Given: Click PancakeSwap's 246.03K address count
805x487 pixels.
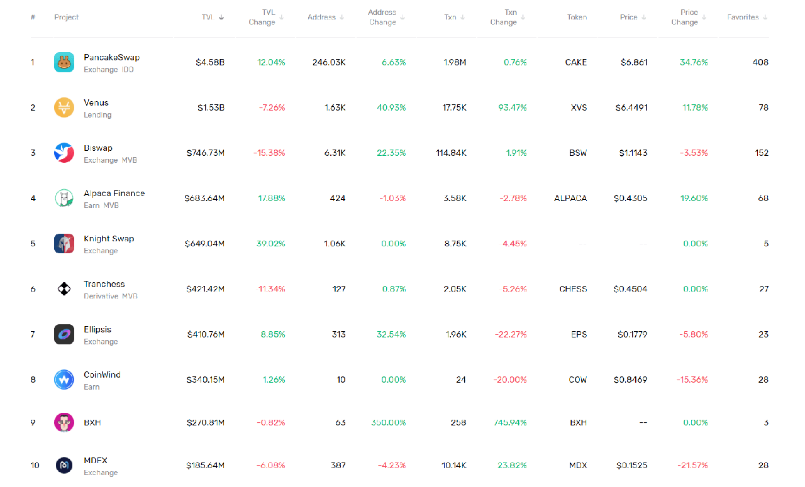Looking at the screenshot, I should (x=329, y=62).
